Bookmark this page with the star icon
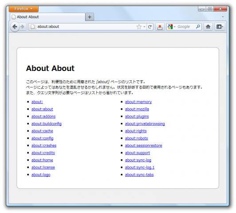Screen dimensions: 236x213 tap(139, 27)
